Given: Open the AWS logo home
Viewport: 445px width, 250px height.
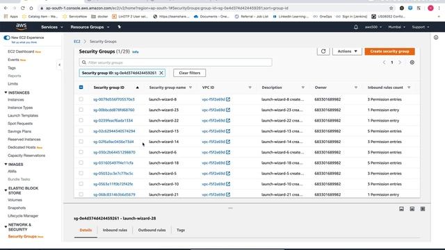Looking at the screenshot, I should point(22,27).
